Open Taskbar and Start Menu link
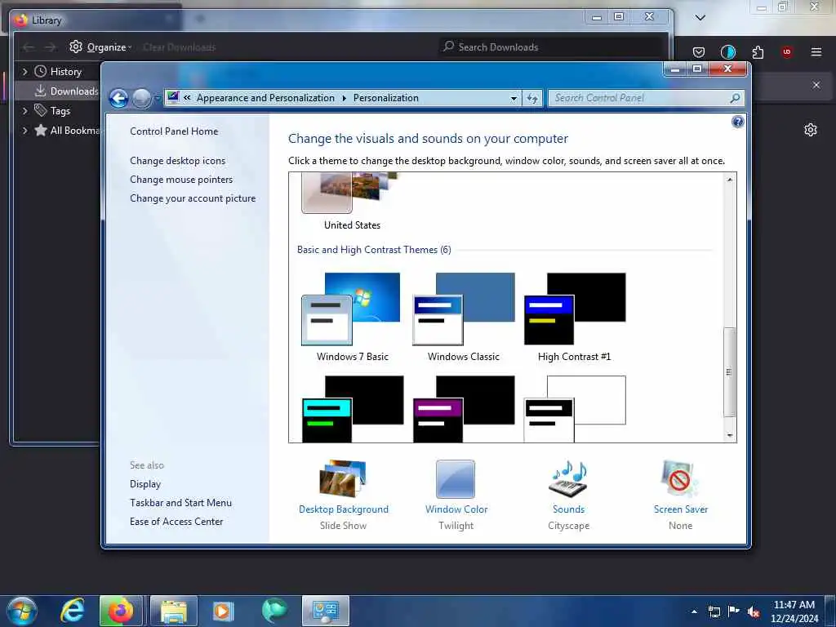 point(180,503)
